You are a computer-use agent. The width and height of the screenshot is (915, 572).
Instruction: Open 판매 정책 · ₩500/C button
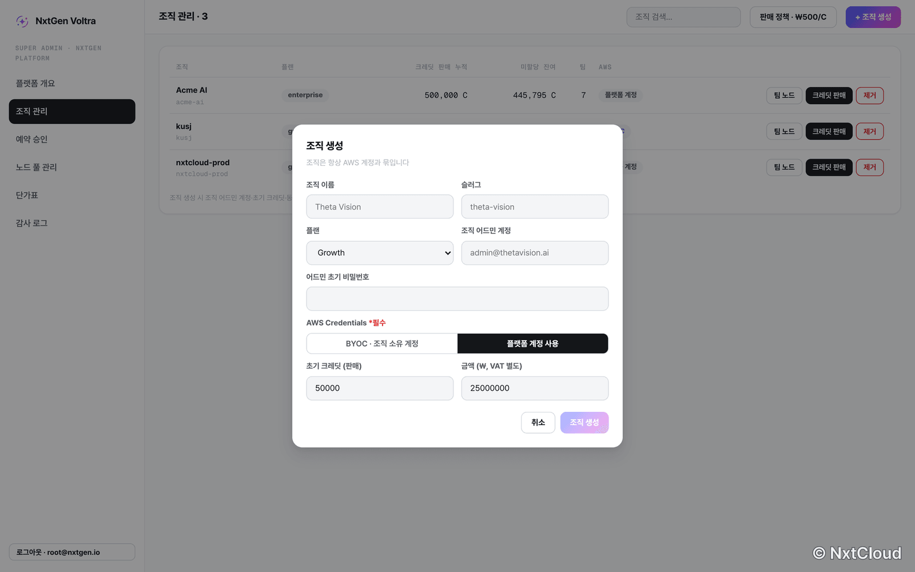793,17
